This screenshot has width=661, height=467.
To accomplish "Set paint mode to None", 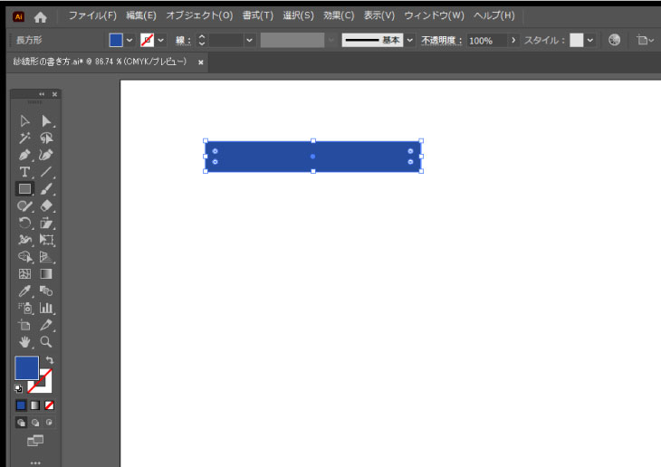I will (x=50, y=405).
